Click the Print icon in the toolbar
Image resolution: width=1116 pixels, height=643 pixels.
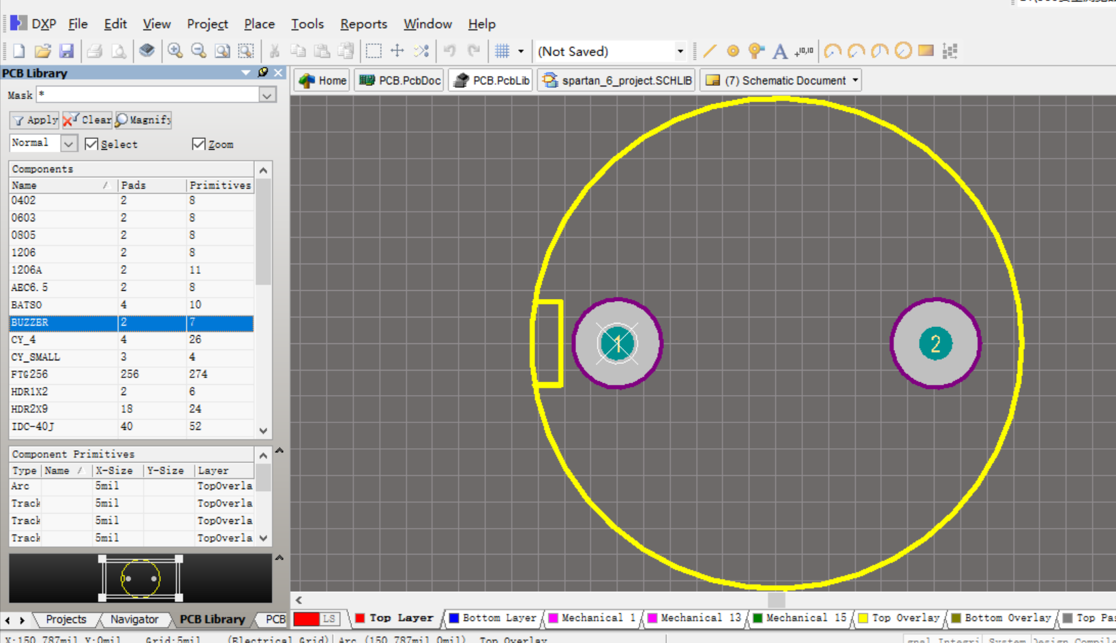pos(95,51)
